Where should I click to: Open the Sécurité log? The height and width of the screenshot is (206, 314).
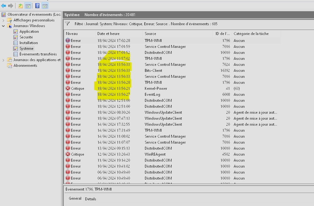click(26, 37)
